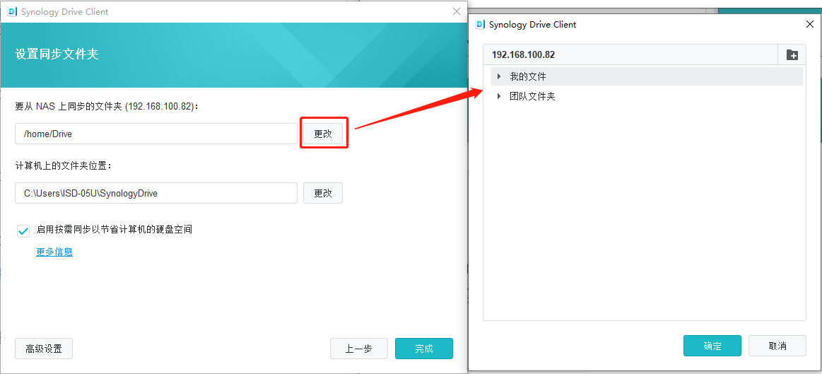
Task: Open 更多信息 link
Action: coord(54,252)
